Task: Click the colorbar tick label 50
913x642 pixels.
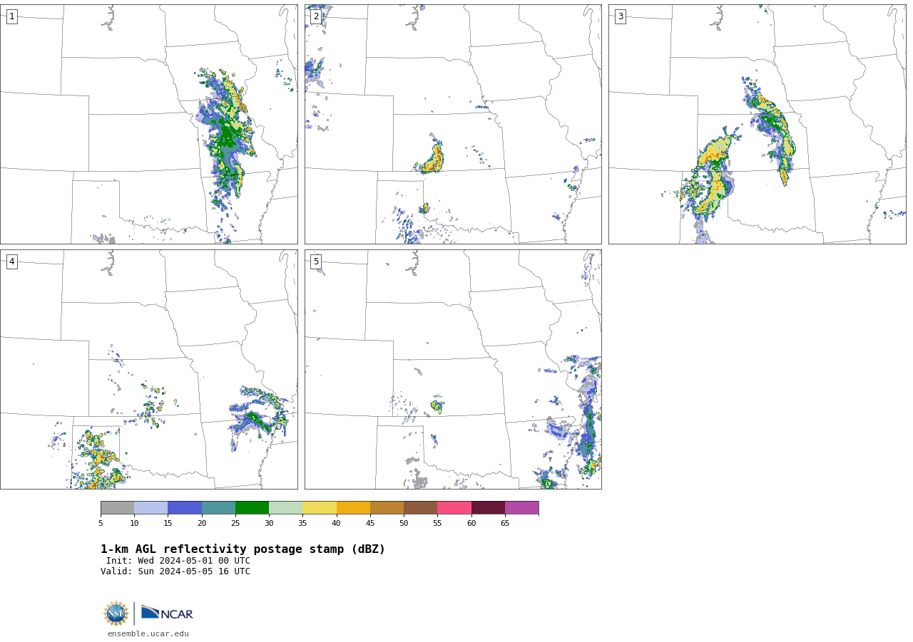Action: (404, 524)
